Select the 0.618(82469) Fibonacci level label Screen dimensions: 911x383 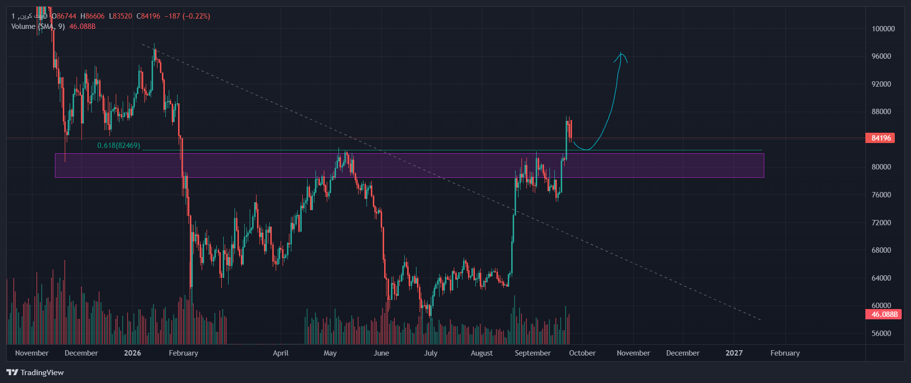[x=119, y=145]
